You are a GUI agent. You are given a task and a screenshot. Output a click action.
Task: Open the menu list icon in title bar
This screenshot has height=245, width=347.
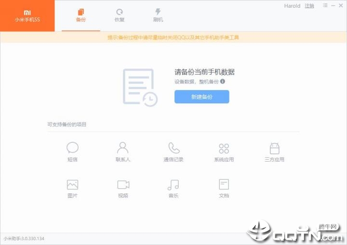click(x=325, y=5)
